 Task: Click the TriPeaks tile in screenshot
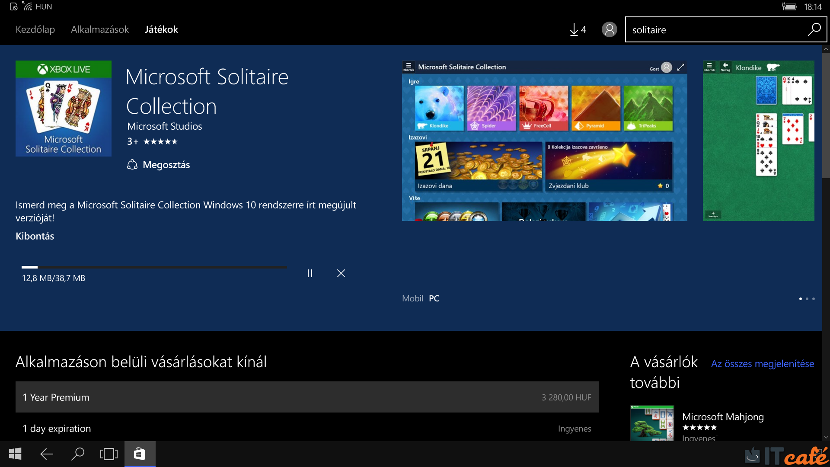point(648,108)
